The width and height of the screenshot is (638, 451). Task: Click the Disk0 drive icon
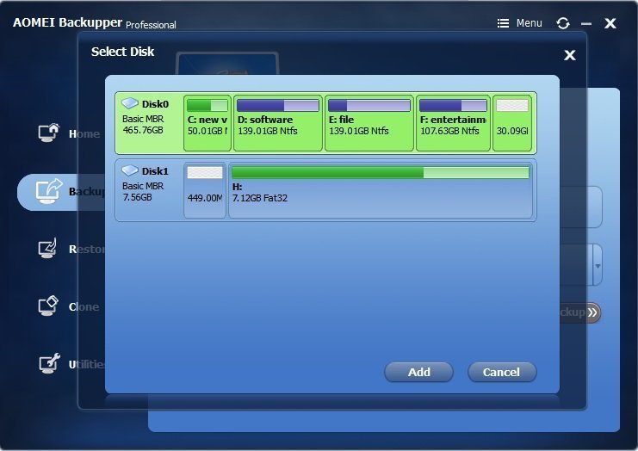[x=130, y=103]
